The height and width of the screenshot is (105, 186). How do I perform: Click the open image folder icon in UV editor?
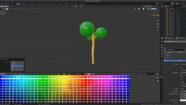click(89, 74)
